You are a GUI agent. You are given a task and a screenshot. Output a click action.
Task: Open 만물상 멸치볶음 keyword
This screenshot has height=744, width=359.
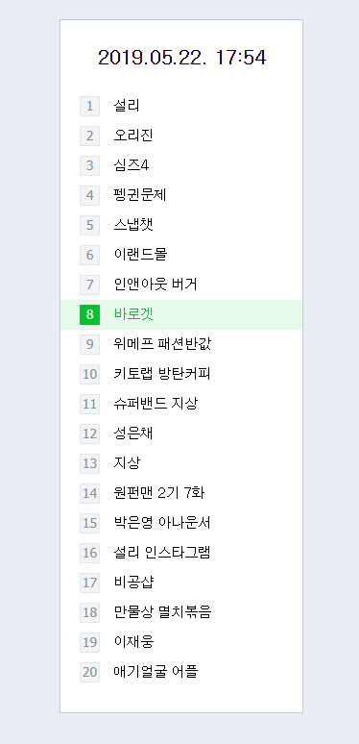162,612
